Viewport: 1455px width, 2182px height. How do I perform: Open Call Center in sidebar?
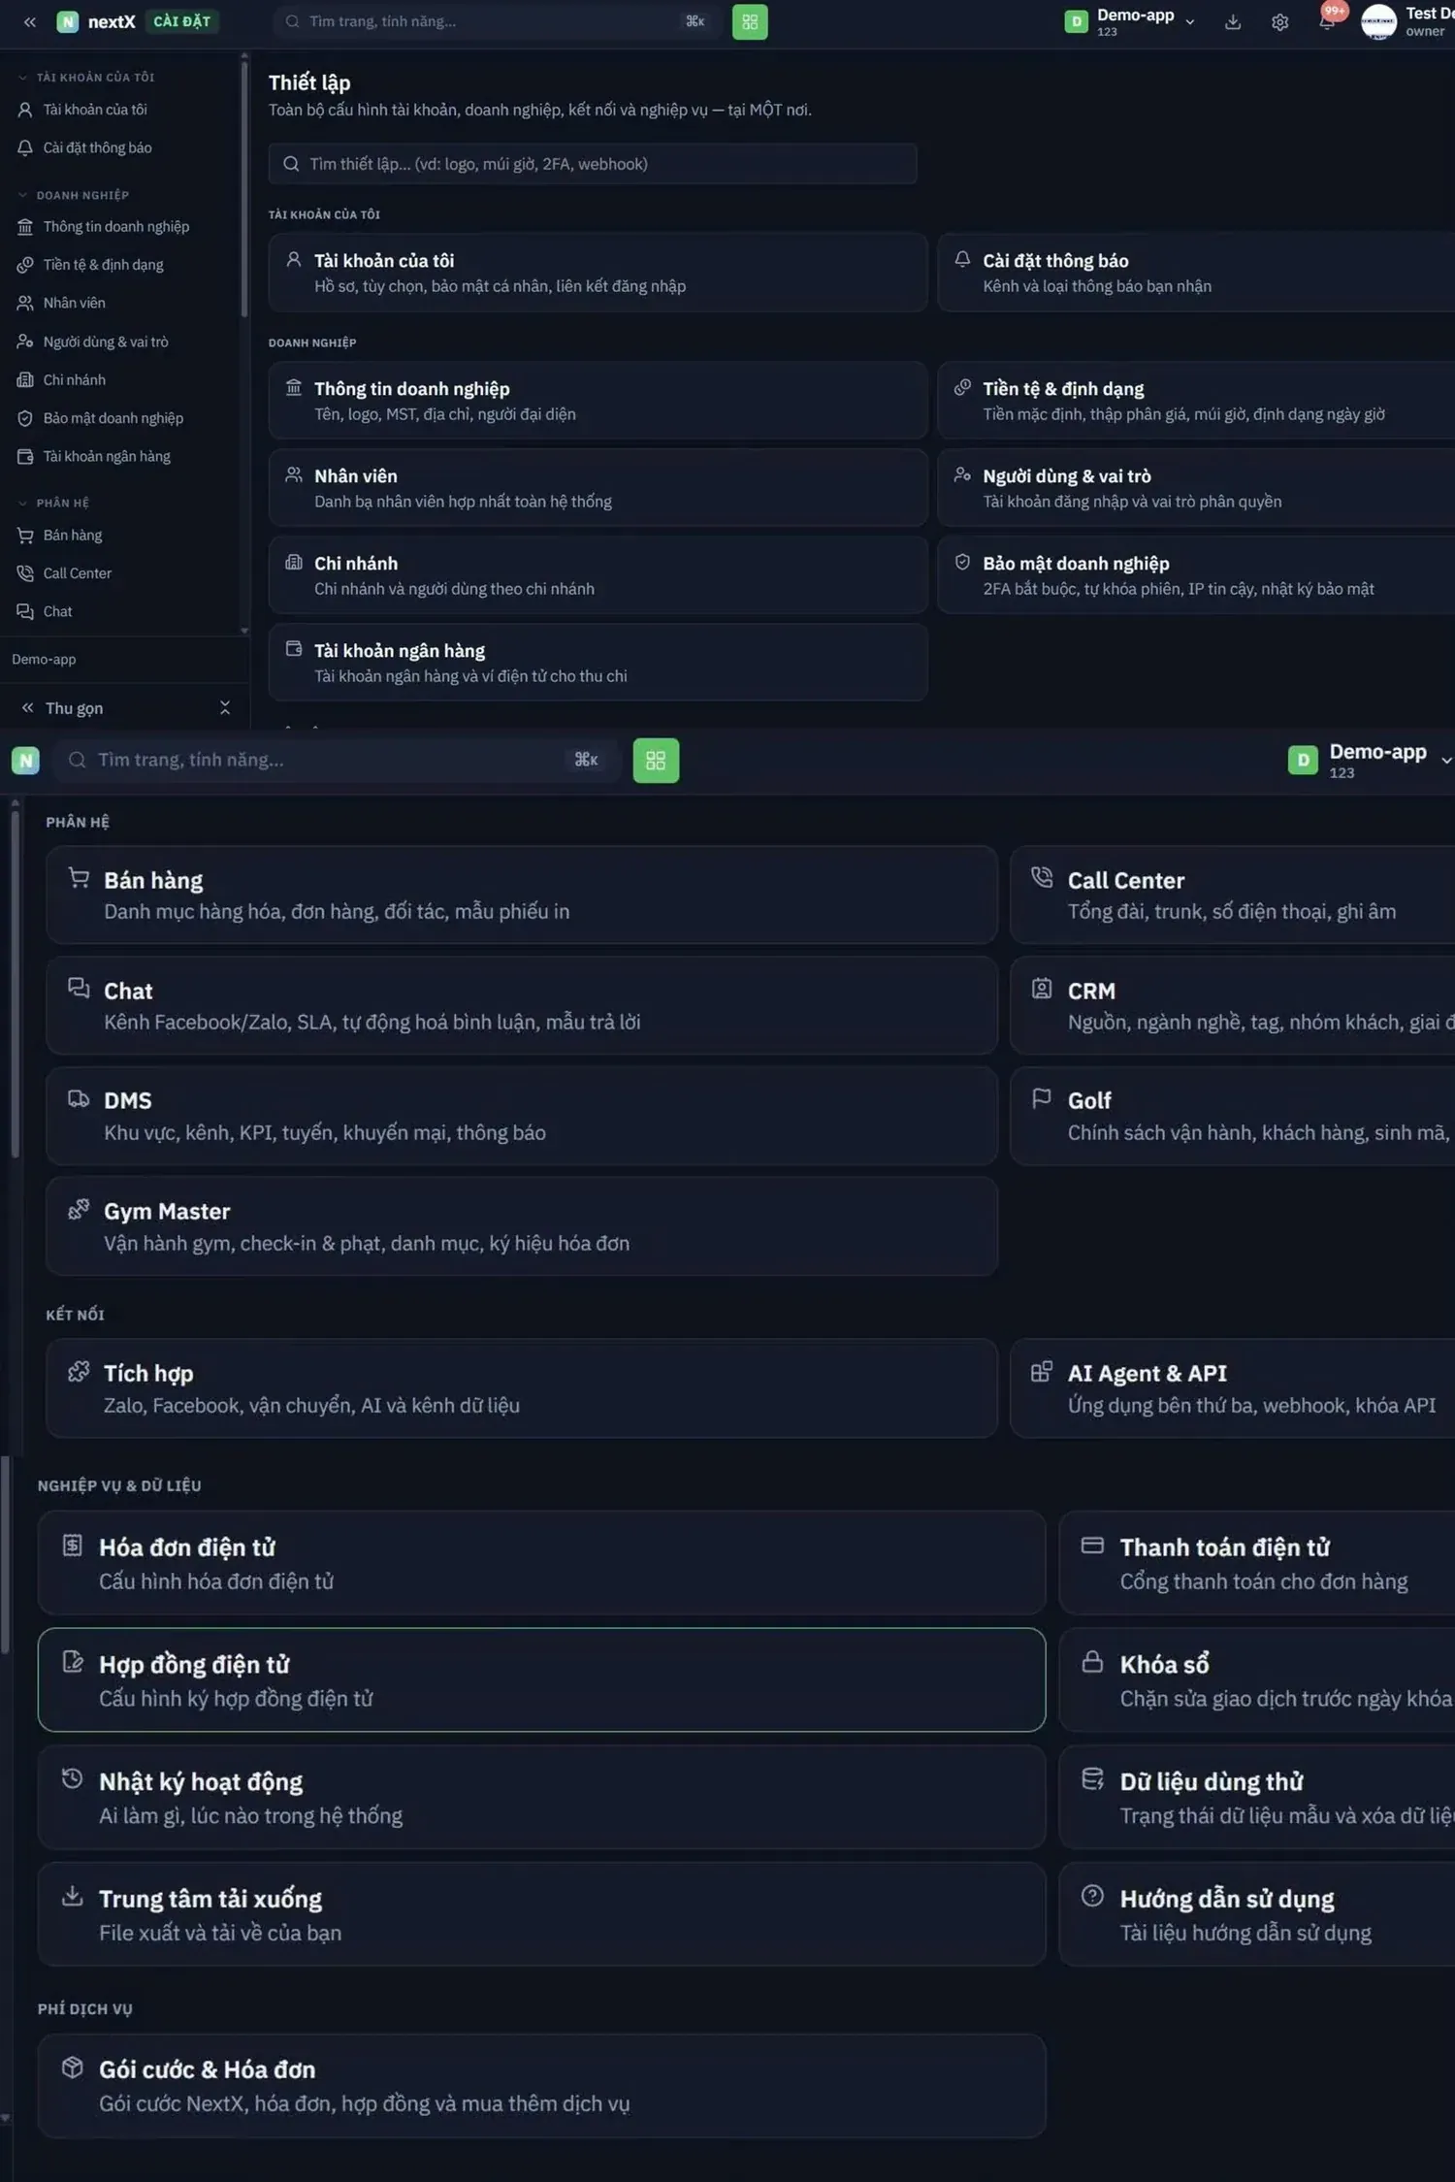pos(78,573)
